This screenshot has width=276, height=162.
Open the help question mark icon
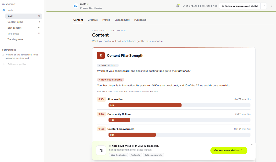click(177, 6)
